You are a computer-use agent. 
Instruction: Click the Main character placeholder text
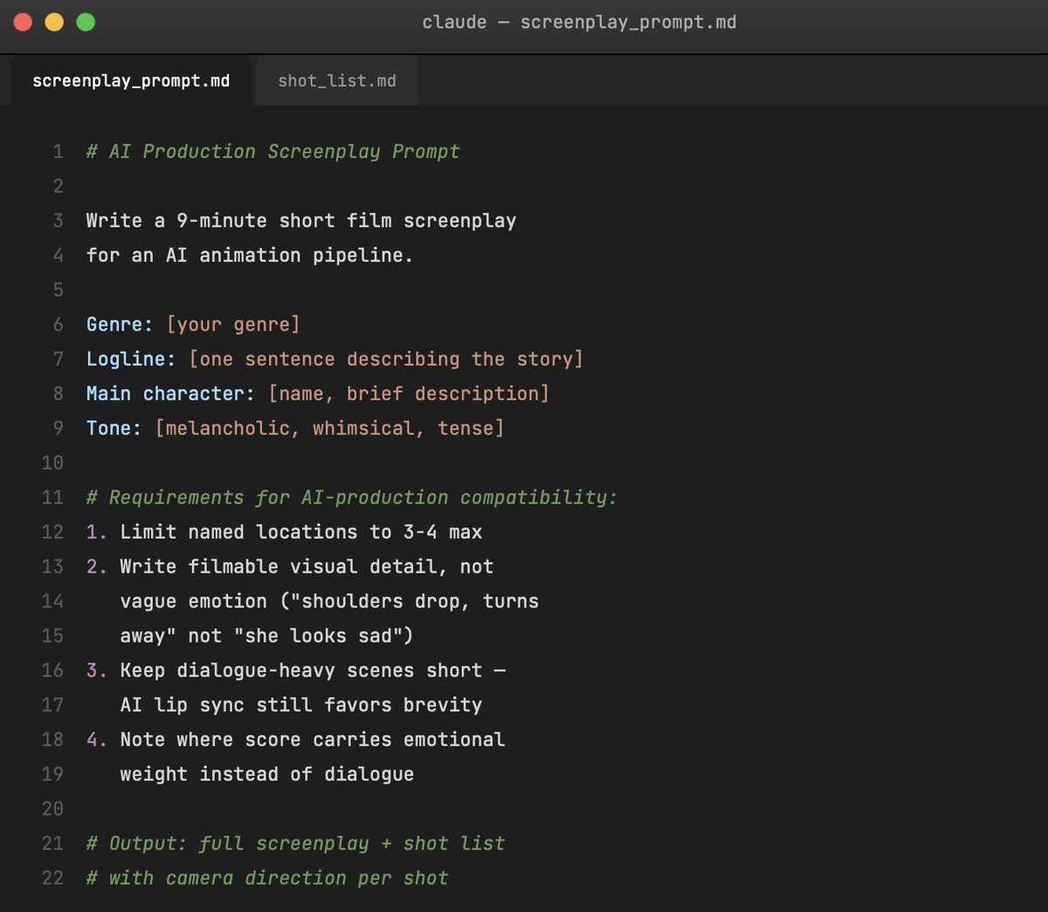tap(409, 394)
